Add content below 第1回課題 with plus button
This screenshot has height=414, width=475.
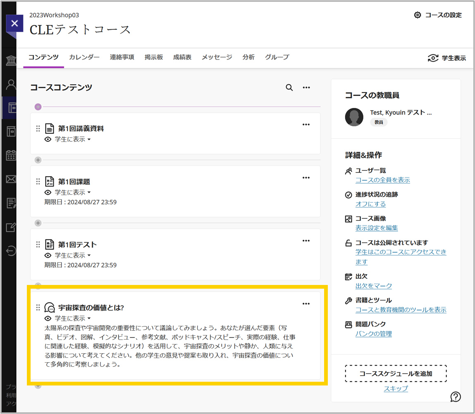[x=38, y=223]
